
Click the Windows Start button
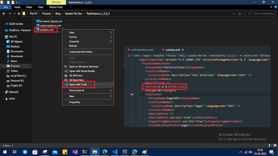tap(5, 152)
